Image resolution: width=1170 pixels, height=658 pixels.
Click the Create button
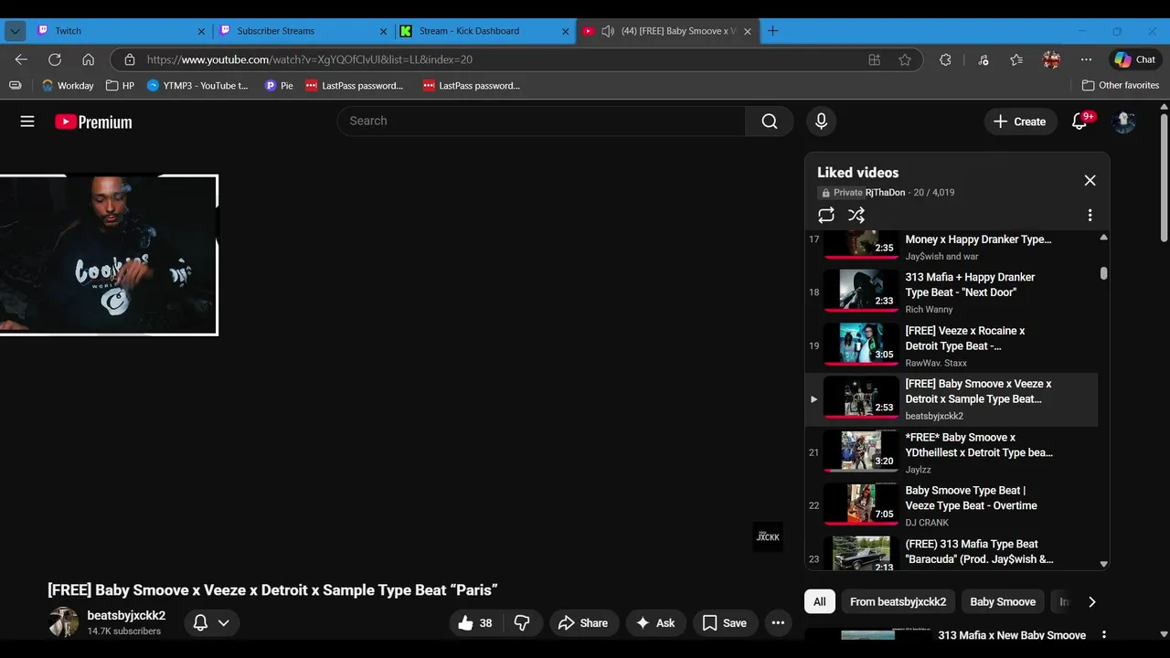pyautogui.click(x=1020, y=122)
